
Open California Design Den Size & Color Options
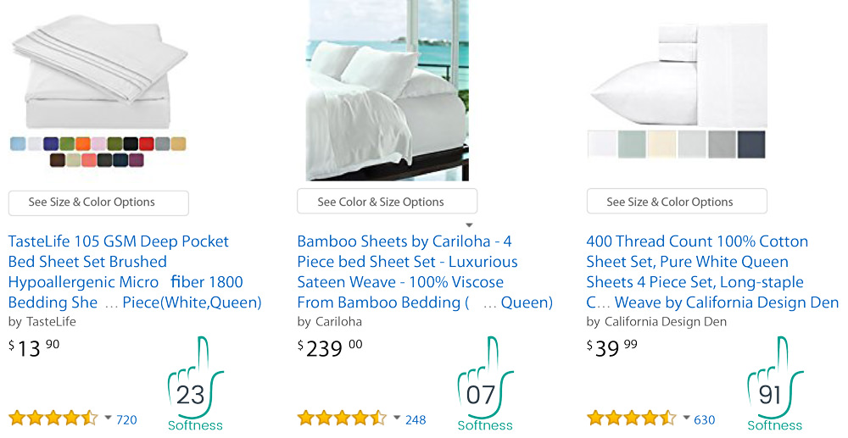[677, 202]
